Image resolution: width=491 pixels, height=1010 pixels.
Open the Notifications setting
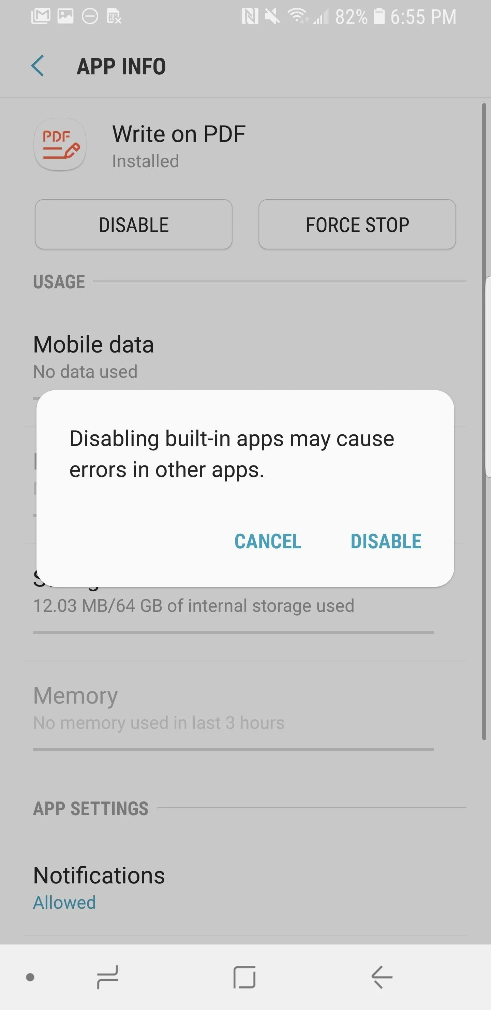(x=245, y=887)
